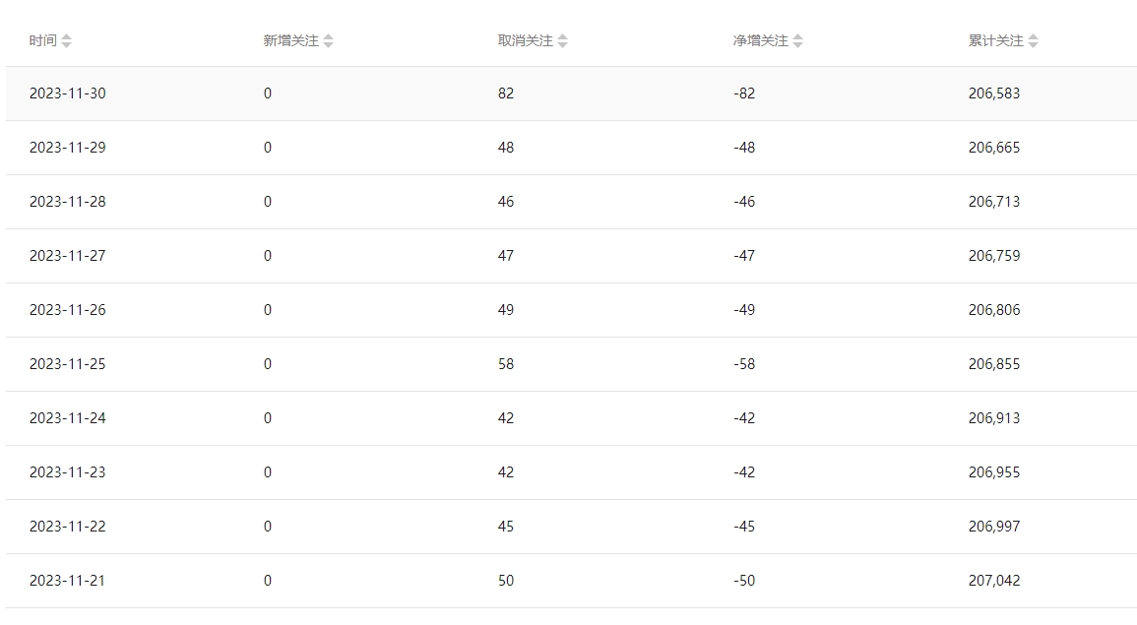Click unfollow count 42 in 2023-11-23 row

tap(506, 472)
